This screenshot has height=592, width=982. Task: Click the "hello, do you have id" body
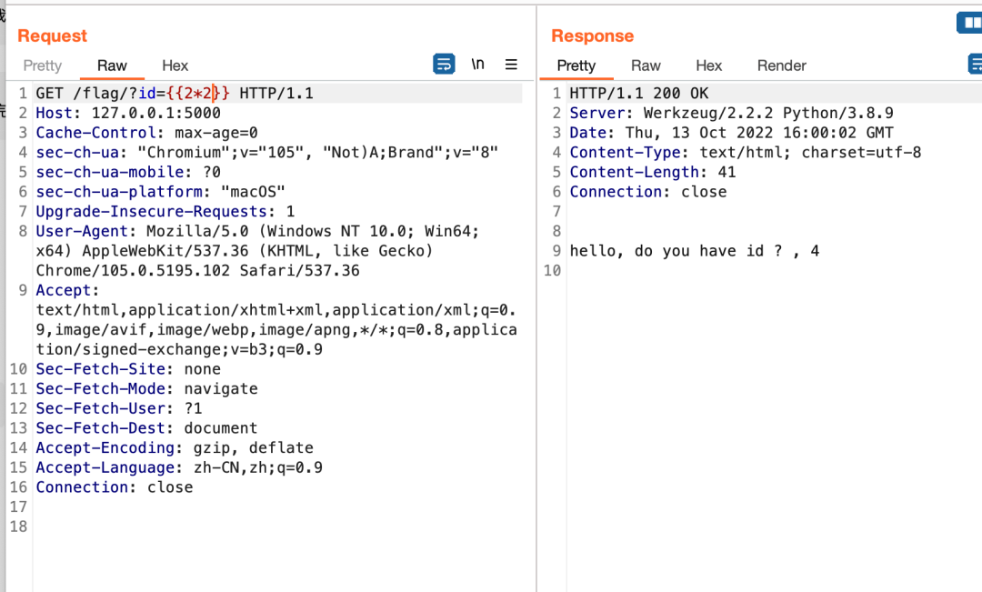pos(695,251)
